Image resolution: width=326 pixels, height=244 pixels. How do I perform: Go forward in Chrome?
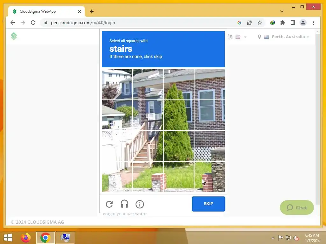tap(23, 23)
